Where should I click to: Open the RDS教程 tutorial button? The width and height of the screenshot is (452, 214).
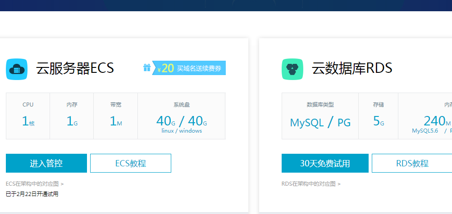coord(412,163)
